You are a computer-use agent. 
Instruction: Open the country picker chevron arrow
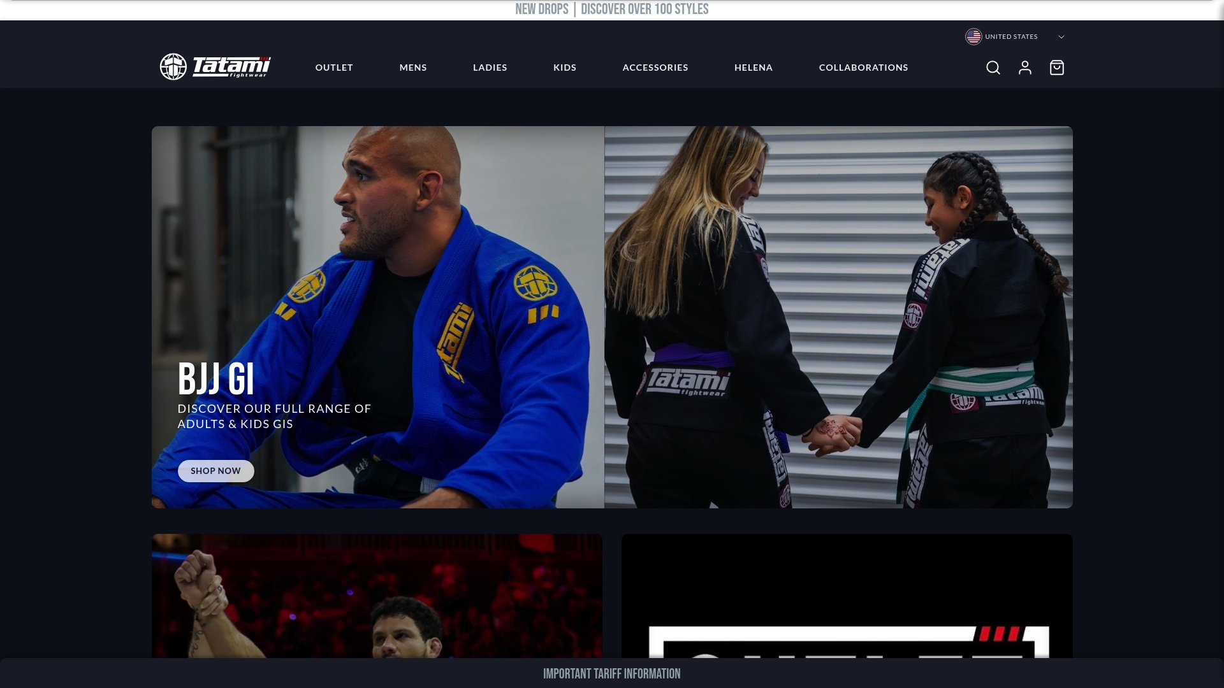(1061, 37)
